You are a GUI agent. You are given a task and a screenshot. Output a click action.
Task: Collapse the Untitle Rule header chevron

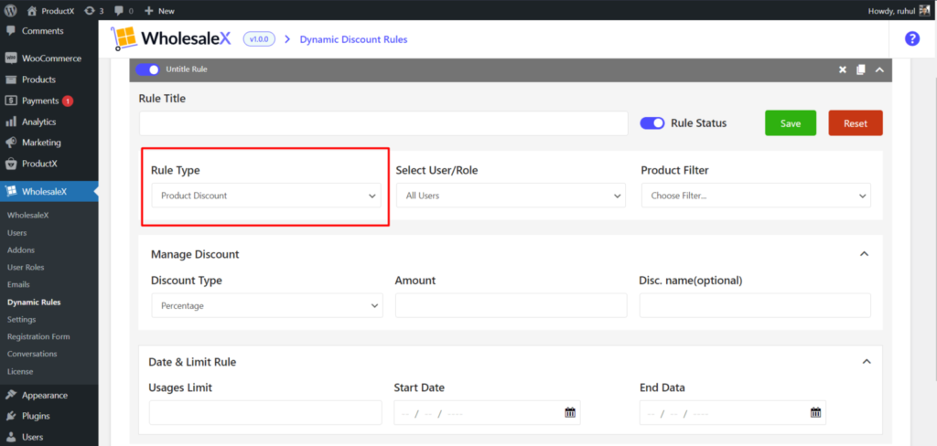[879, 69]
